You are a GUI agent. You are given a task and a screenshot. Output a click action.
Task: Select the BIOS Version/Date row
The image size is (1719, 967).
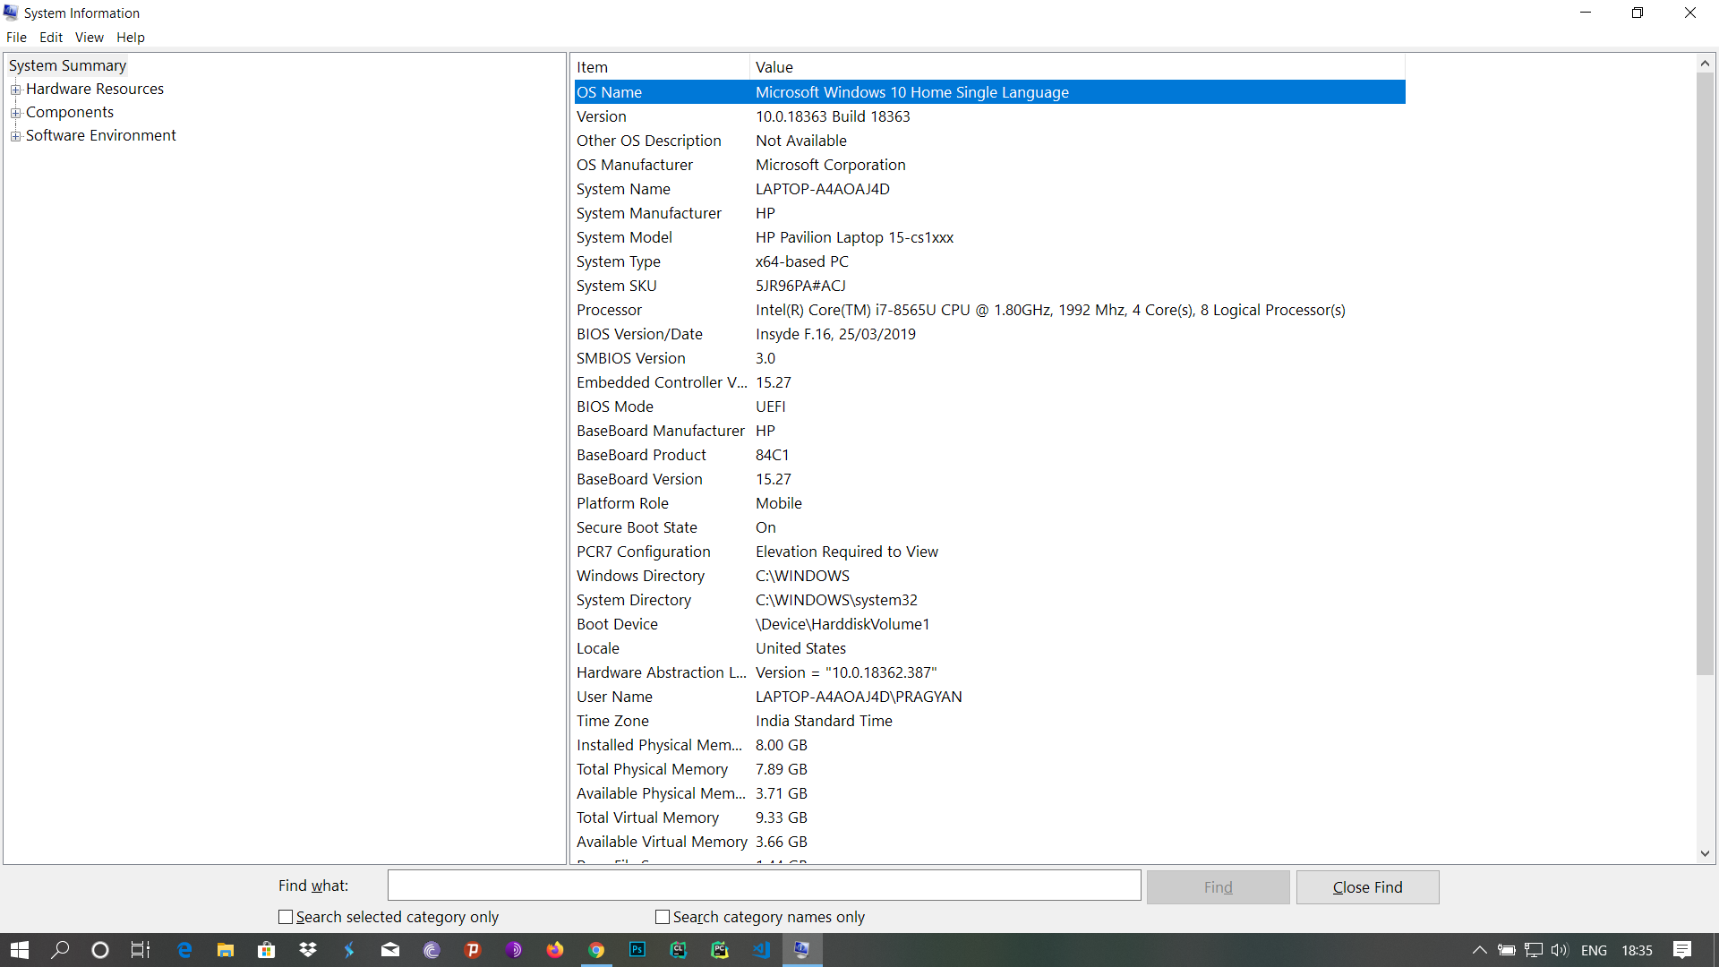[x=989, y=334]
